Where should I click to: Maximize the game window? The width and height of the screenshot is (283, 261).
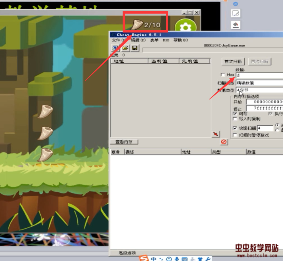click(x=190, y=13)
